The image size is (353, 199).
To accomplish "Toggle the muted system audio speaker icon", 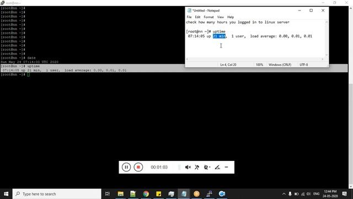I will pos(188,167).
